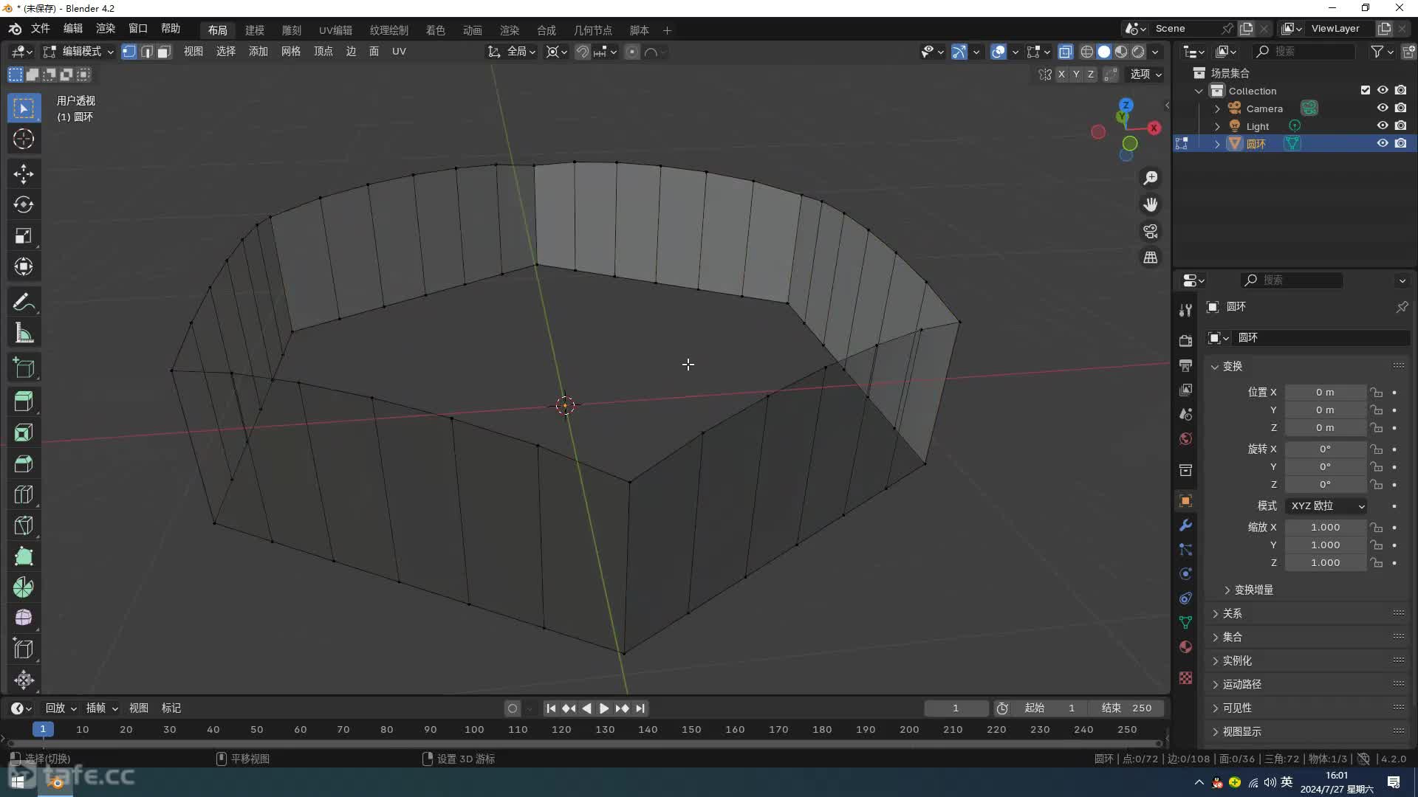The width and height of the screenshot is (1418, 797).
Task: Open the 顶点 vertex menu
Action: click(323, 52)
